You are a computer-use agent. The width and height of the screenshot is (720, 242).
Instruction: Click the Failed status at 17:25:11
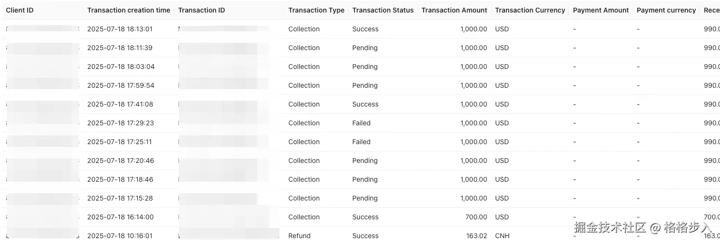[361, 142]
